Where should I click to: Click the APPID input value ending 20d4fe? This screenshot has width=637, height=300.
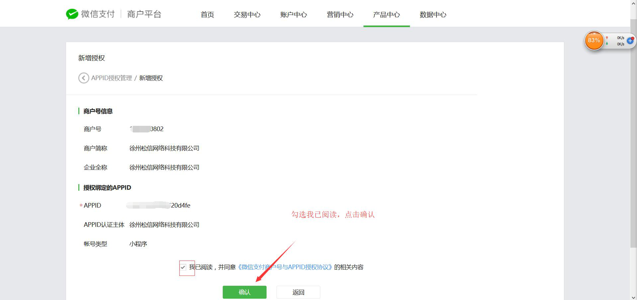click(158, 205)
